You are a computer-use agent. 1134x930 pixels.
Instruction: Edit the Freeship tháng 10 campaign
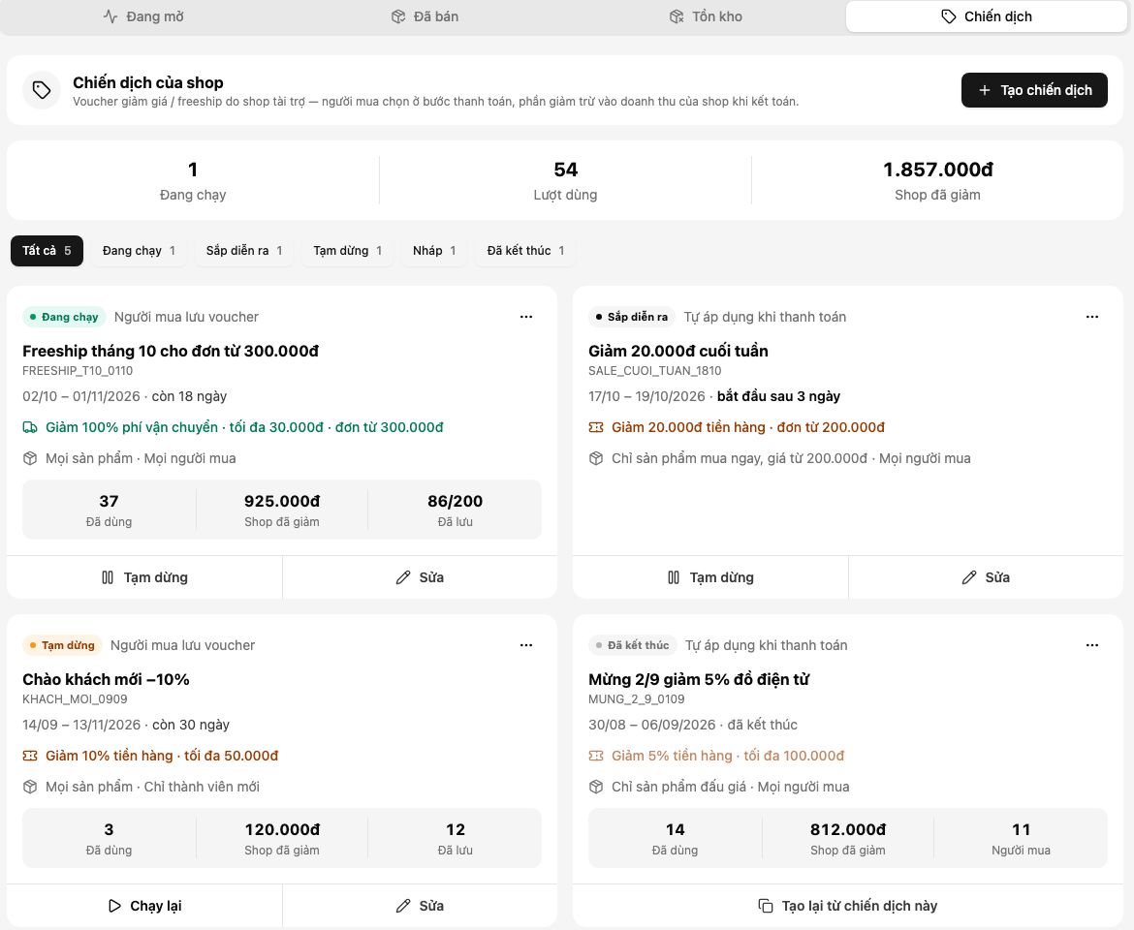(421, 577)
